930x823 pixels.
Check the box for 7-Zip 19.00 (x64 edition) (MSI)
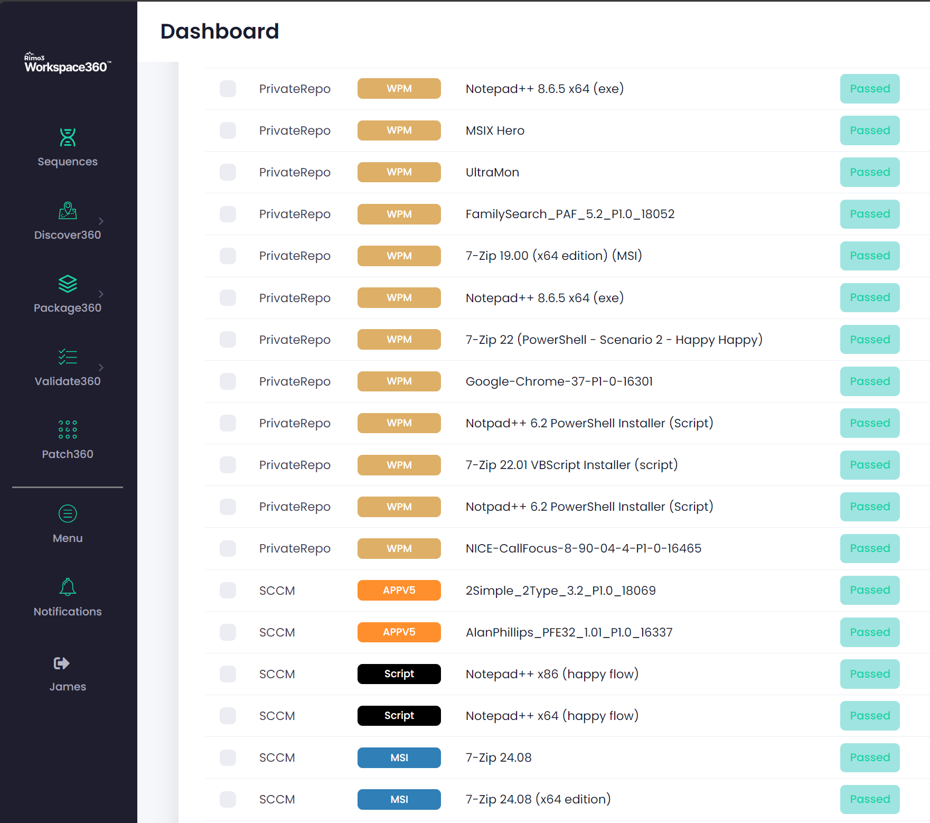coord(228,256)
